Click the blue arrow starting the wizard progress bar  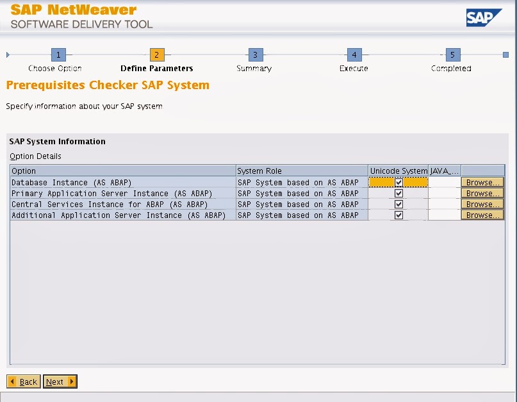click(8, 55)
